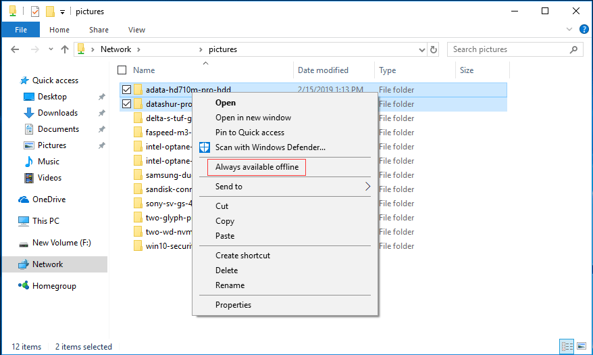The image size is (593, 355).
Task: Select the two-glyph folder
Action: 169,218
